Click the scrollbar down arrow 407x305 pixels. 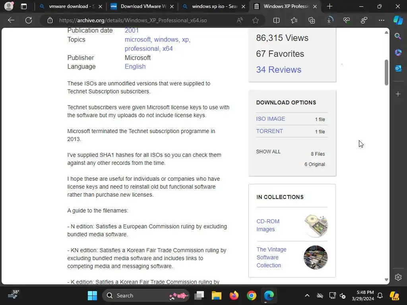tap(386, 280)
